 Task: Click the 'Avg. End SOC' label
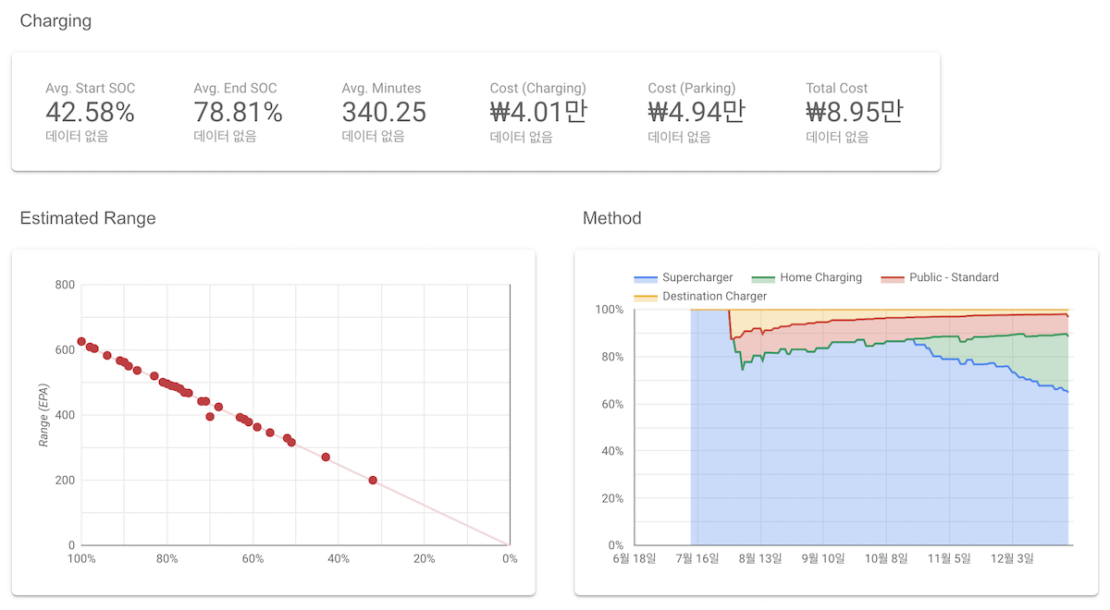coord(235,89)
